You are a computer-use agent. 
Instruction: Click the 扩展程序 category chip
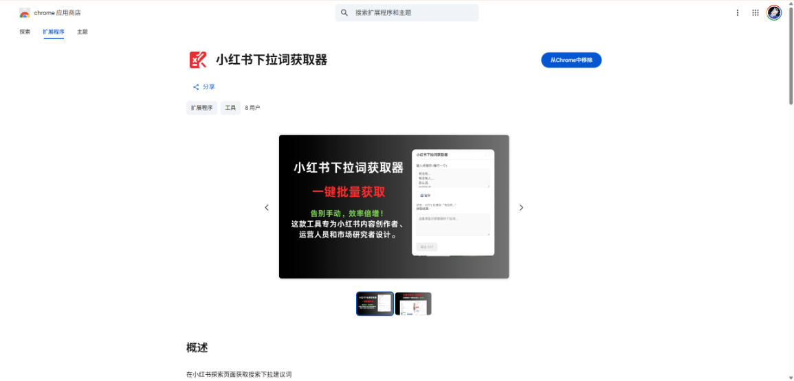[x=201, y=108]
